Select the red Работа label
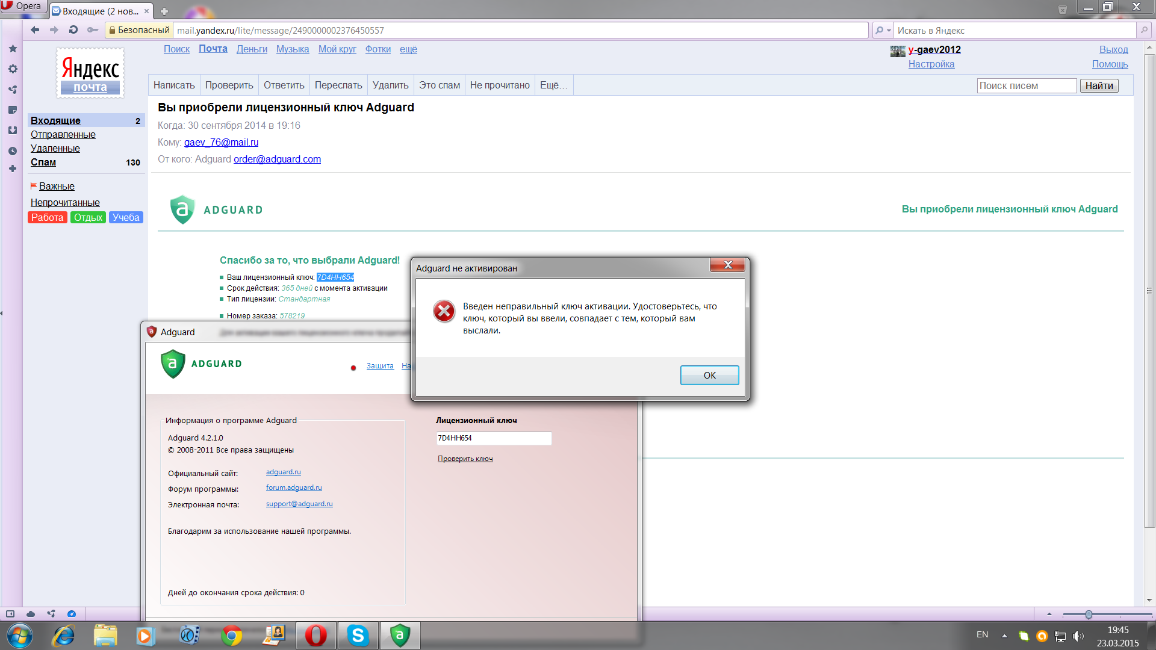 pyautogui.click(x=48, y=218)
